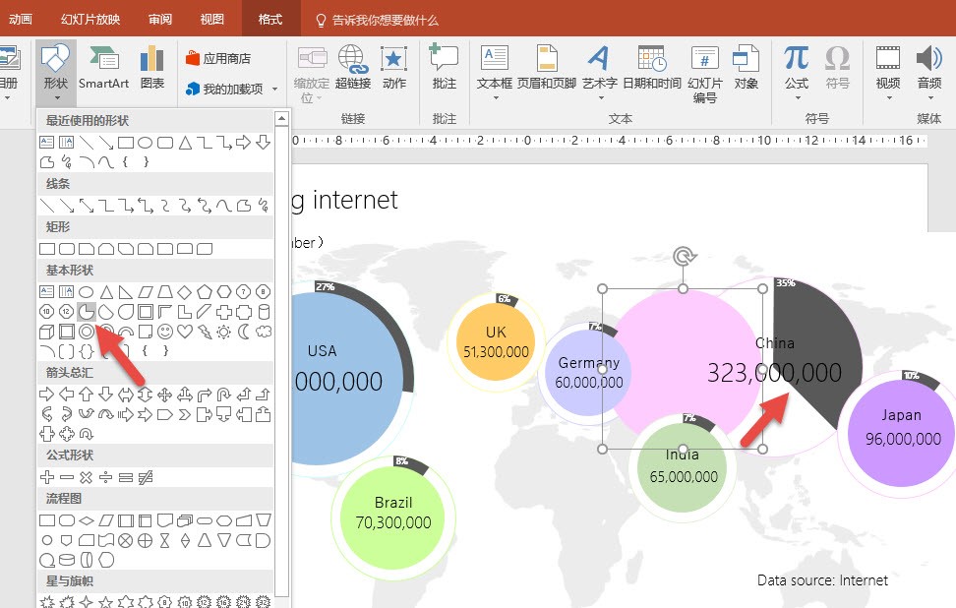This screenshot has height=608, width=956.
Task: Pick the left-right double arrow in 箭头总汇
Action: pyautogui.click(x=126, y=395)
